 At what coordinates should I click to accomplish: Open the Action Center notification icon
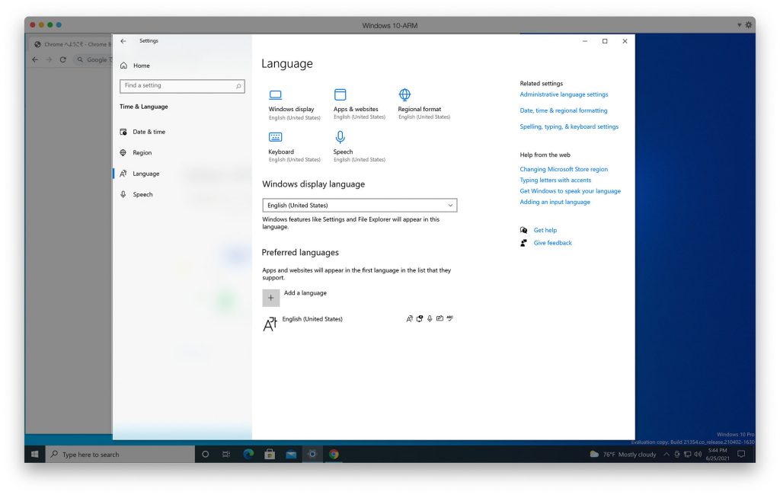click(741, 454)
